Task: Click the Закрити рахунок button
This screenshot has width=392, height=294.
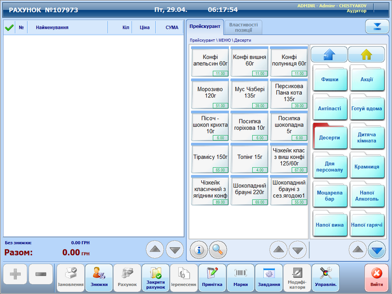Action: pos(155,278)
